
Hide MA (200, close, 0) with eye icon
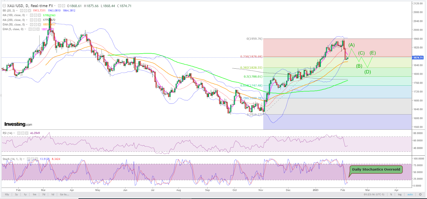click(x=31, y=20)
